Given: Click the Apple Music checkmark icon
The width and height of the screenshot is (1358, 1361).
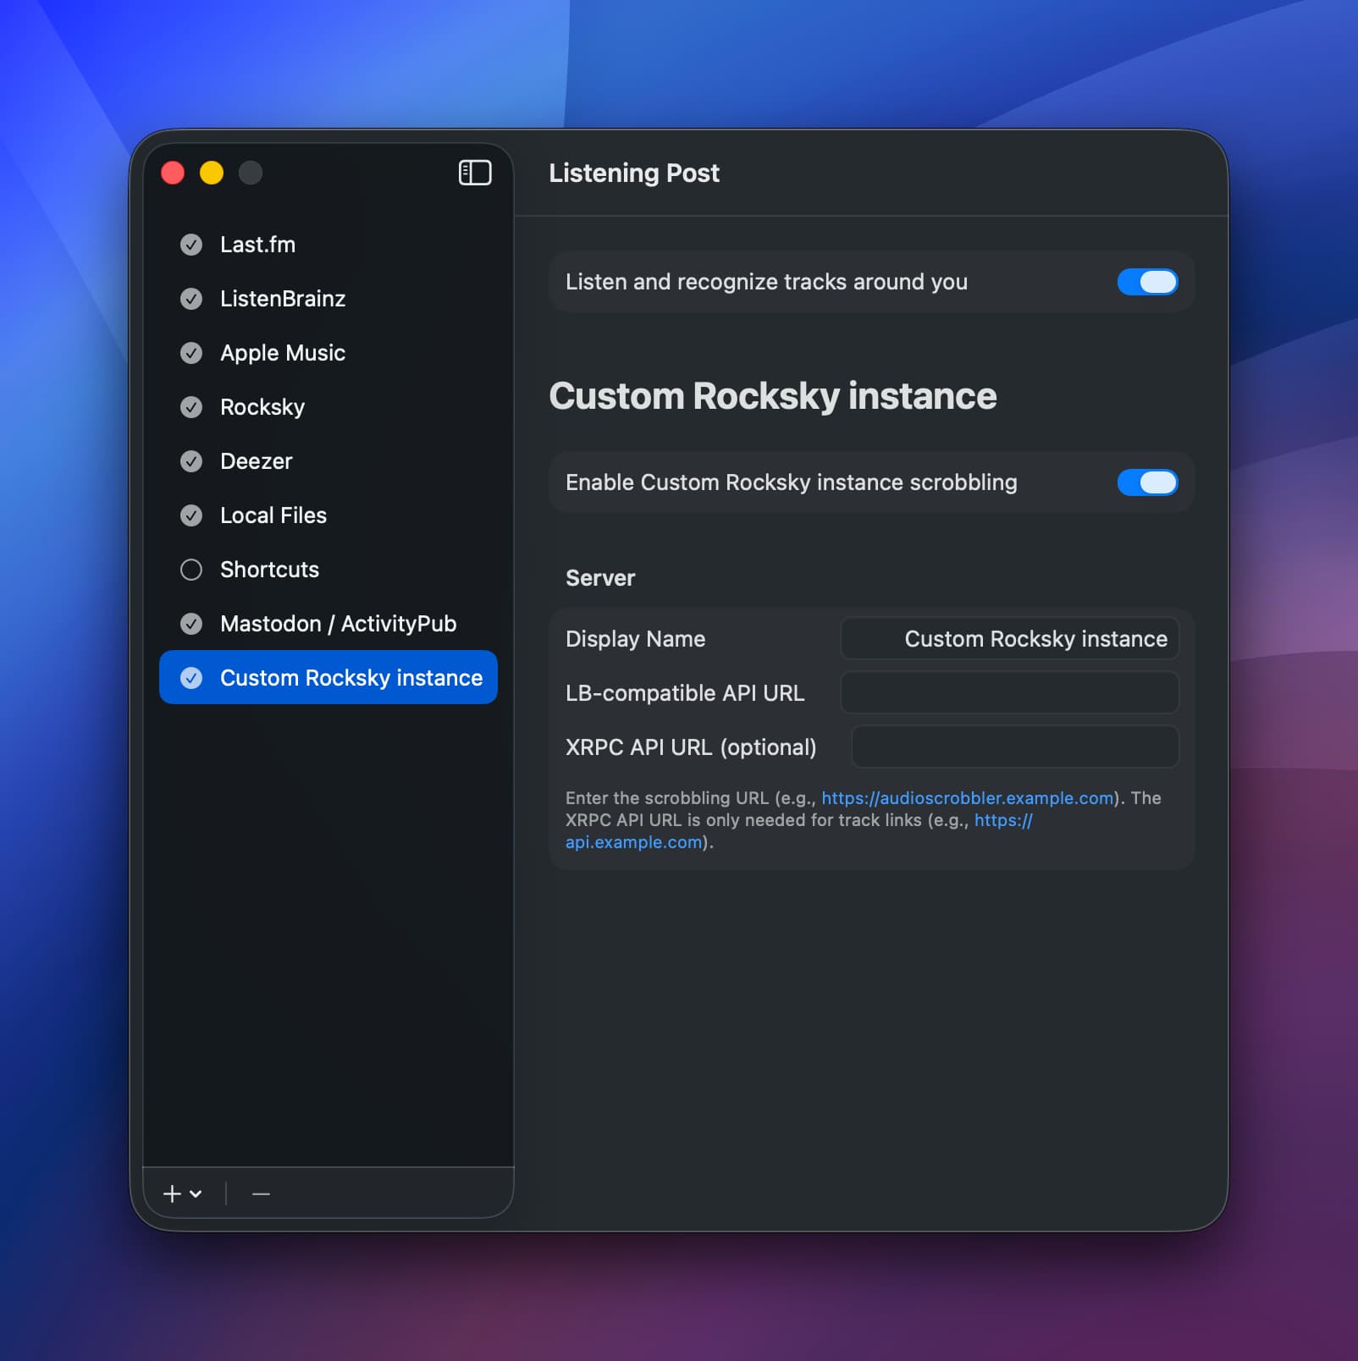Looking at the screenshot, I should coord(191,353).
